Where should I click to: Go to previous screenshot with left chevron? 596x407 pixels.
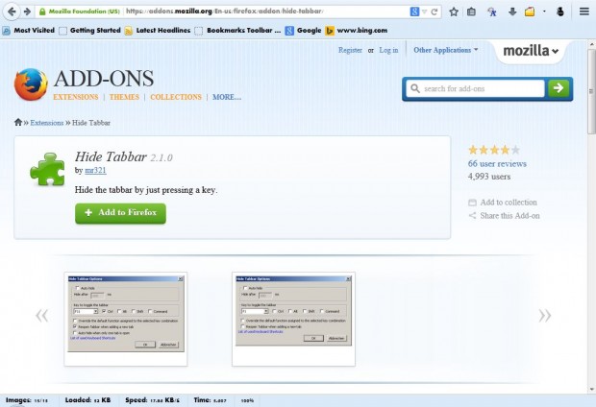(42, 316)
